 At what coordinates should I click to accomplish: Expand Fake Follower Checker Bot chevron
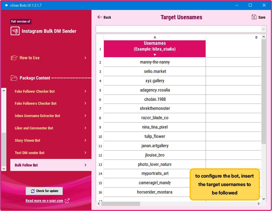click(x=85, y=91)
